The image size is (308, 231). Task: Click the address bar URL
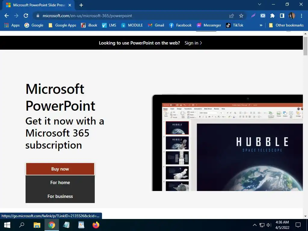coord(87,16)
